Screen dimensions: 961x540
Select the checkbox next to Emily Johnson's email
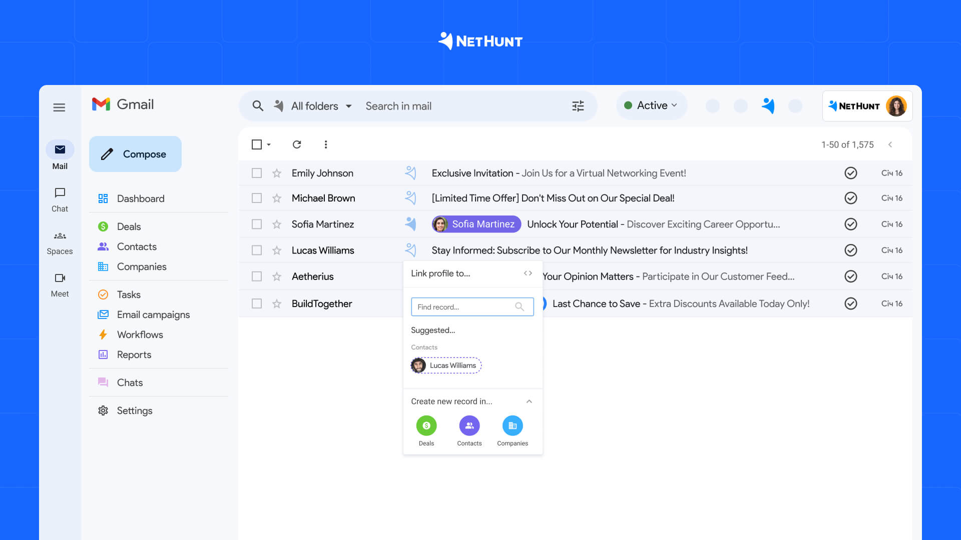[257, 173]
